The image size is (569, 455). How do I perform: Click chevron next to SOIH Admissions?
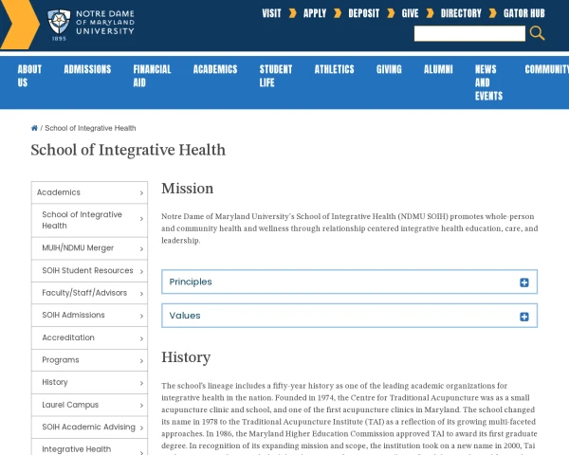pos(141,316)
